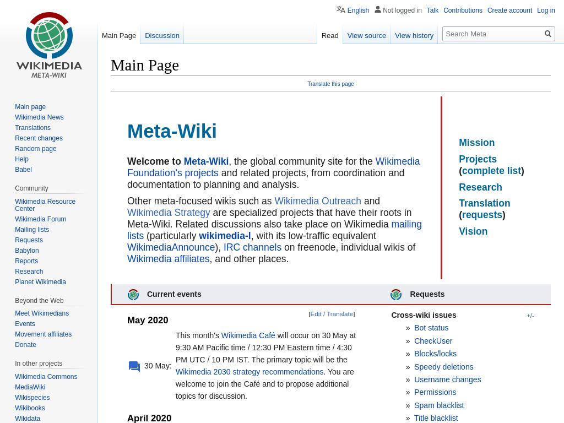This screenshot has width=564, height=423.
Task: Toggle the +/- link in Cross-wiki issues
Action: point(530,316)
